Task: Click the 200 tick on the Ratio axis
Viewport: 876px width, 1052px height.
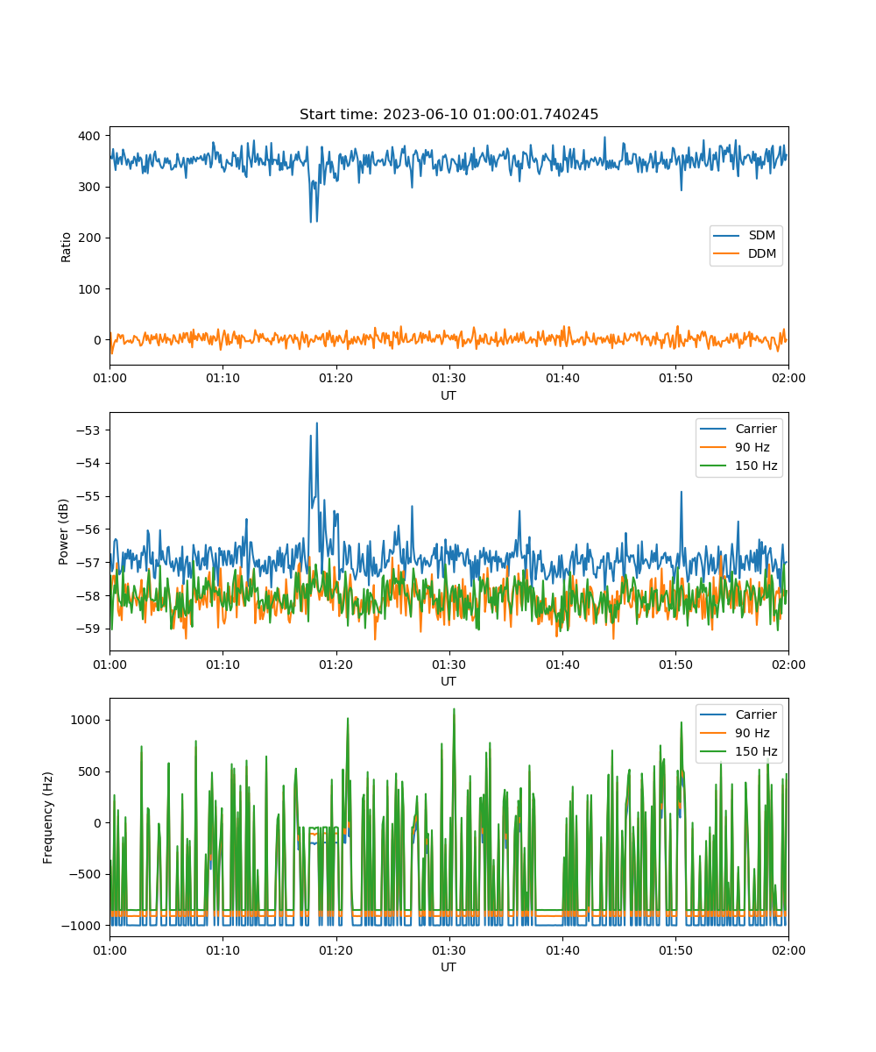Action: coord(91,238)
